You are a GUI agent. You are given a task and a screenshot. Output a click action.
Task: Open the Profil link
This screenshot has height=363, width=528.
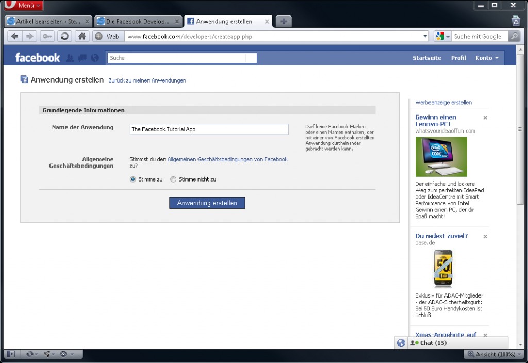[458, 58]
